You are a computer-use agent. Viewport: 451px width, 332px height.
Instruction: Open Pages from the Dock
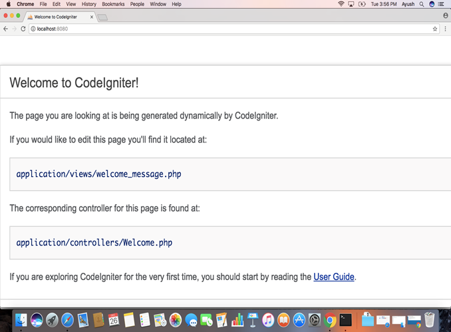coord(222,320)
